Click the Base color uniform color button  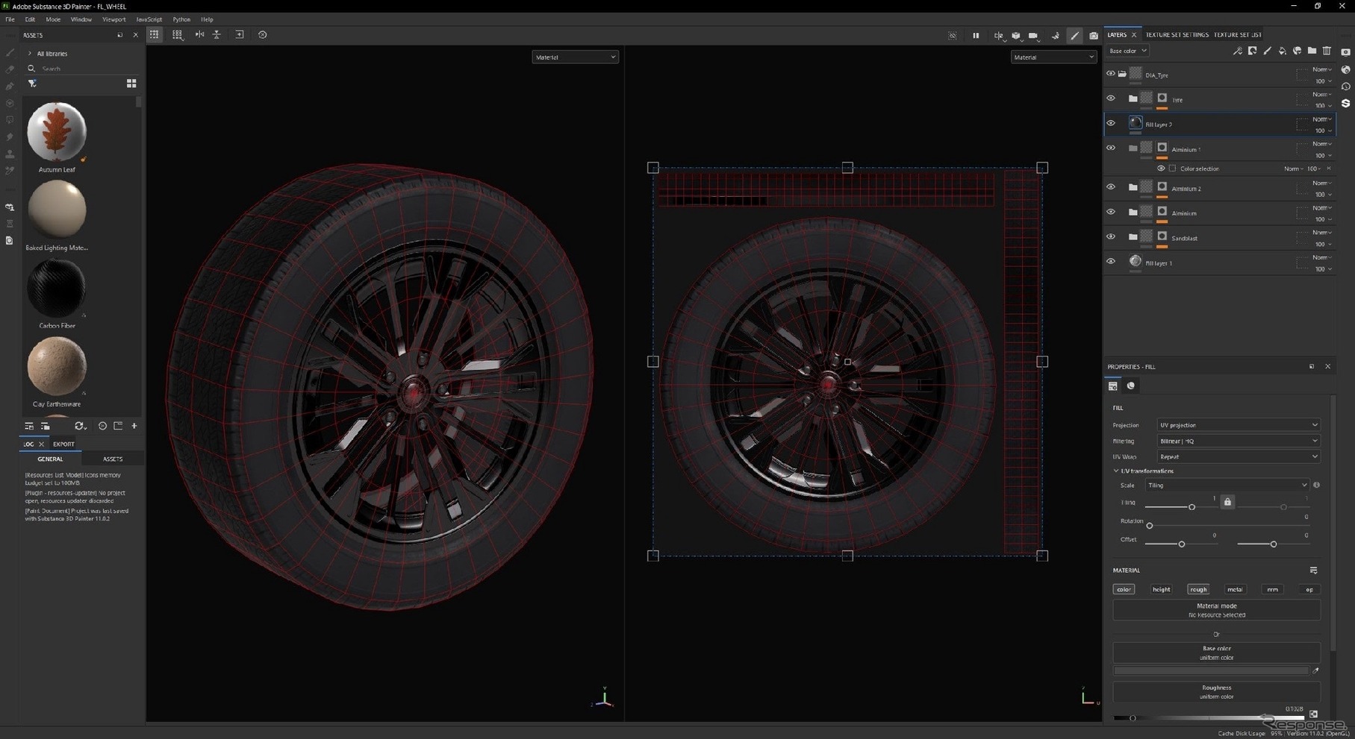(1215, 652)
